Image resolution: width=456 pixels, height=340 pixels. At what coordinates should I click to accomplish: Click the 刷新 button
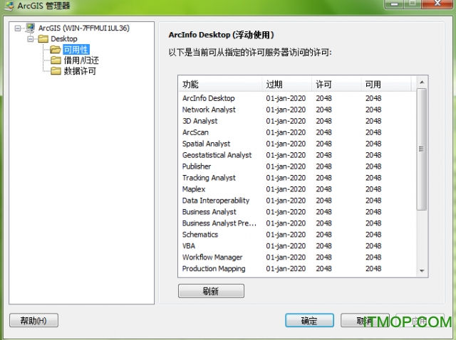tap(211, 291)
